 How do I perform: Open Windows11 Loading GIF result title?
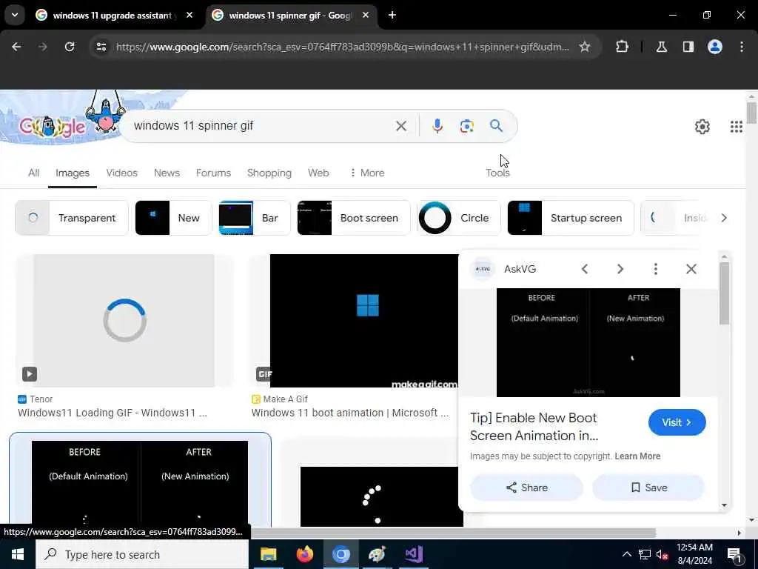(113, 413)
